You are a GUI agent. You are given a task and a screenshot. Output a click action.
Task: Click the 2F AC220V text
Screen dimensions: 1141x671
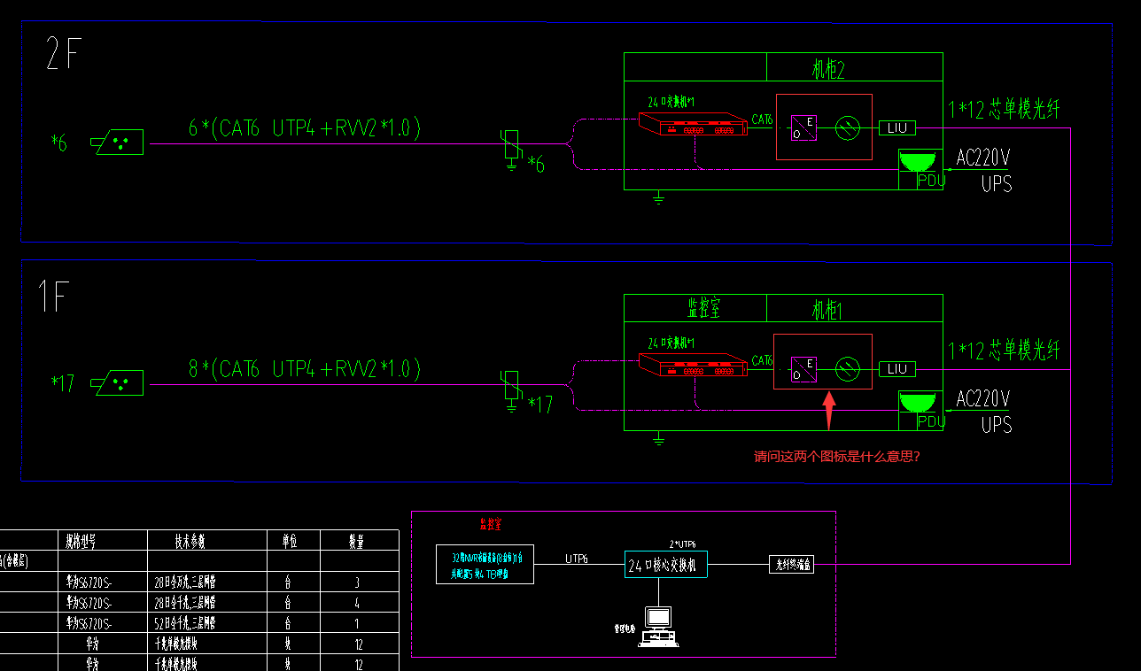click(x=982, y=158)
